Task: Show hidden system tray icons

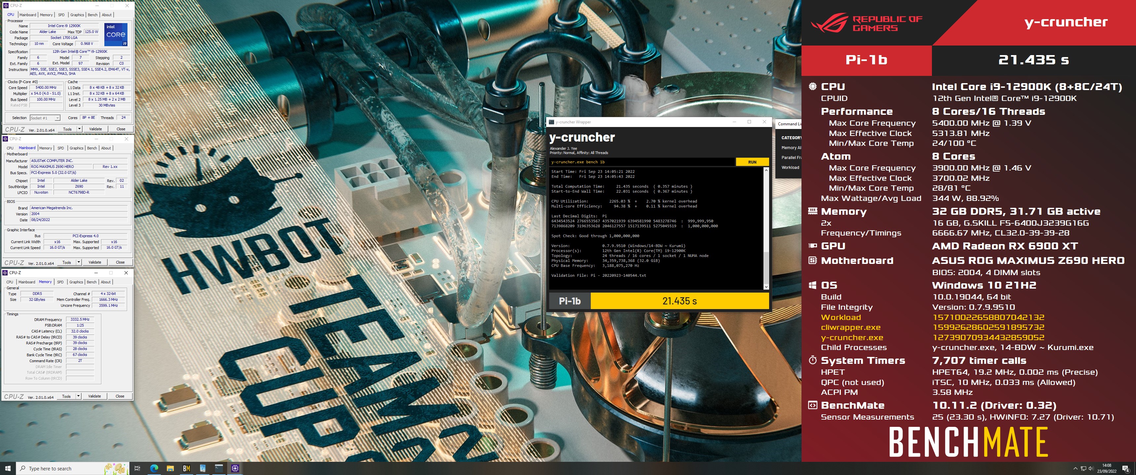Action: 1075,468
